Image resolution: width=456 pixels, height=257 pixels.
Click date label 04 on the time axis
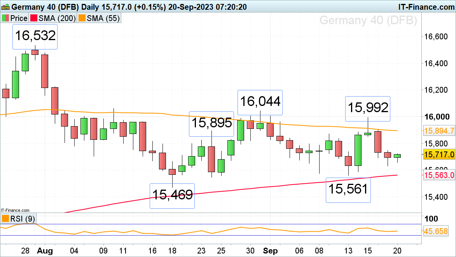click(x=74, y=251)
